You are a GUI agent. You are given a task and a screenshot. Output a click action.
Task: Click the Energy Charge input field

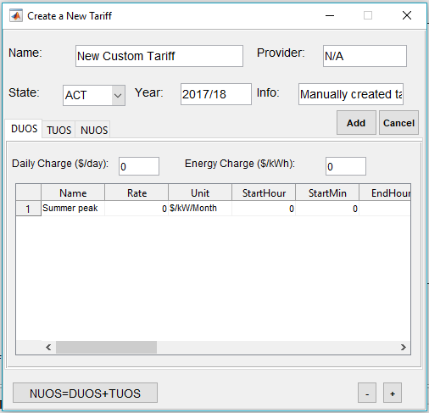click(x=346, y=166)
